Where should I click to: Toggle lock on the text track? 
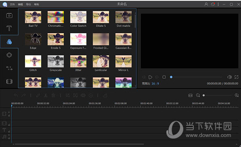click(x=9, y=131)
